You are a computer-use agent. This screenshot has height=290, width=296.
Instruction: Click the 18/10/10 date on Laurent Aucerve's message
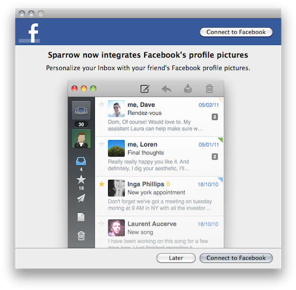point(208,224)
